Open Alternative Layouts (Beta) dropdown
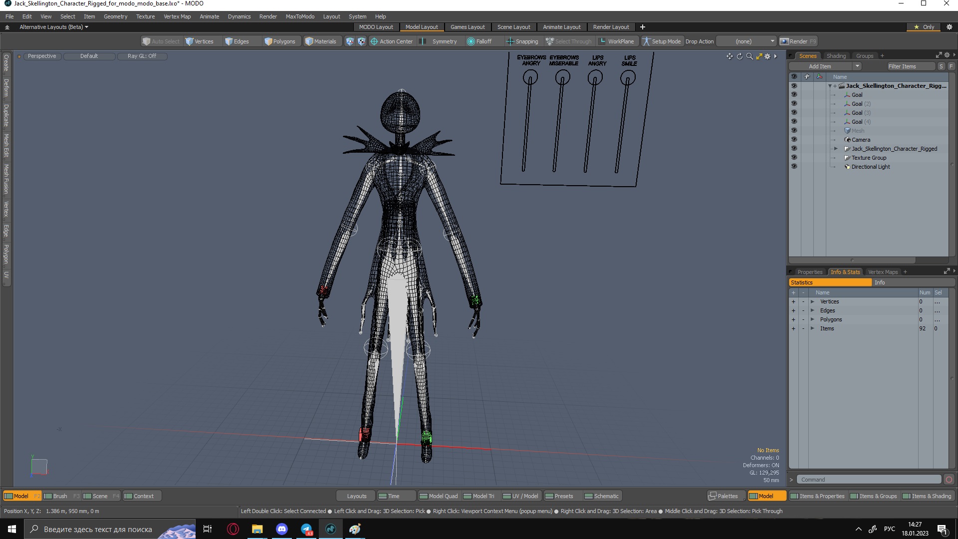 53,27
